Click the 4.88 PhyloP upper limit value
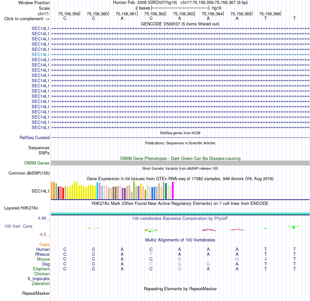The width and height of the screenshot is (310, 301). point(42,218)
